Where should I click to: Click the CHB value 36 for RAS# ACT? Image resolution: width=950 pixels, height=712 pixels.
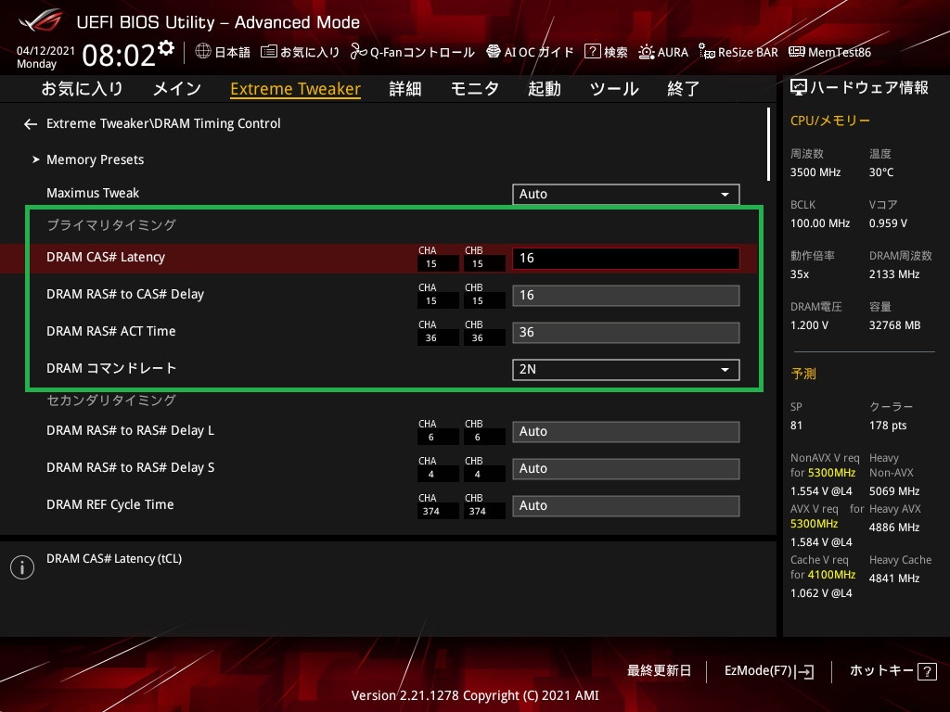(x=478, y=338)
